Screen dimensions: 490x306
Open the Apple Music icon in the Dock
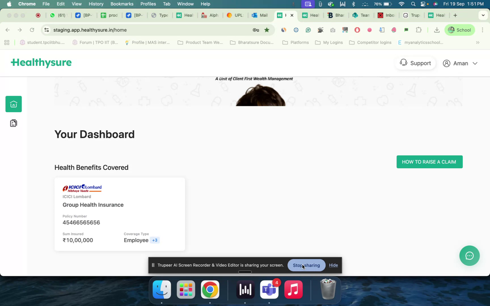coord(293,290)
